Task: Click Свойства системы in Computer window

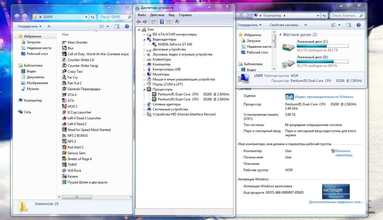Action: (284, 25)
